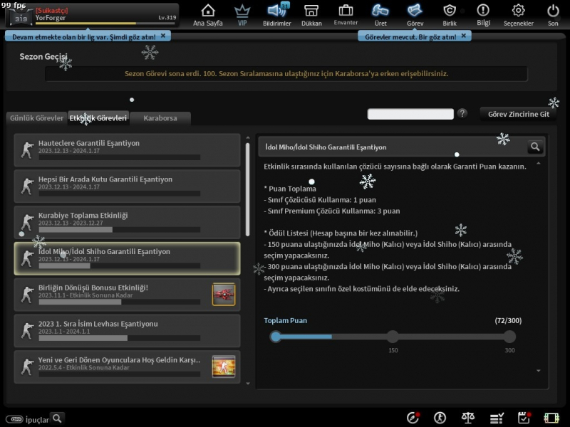
Task: Click the 150 point marker on progress slider
Action: [393, 337]
